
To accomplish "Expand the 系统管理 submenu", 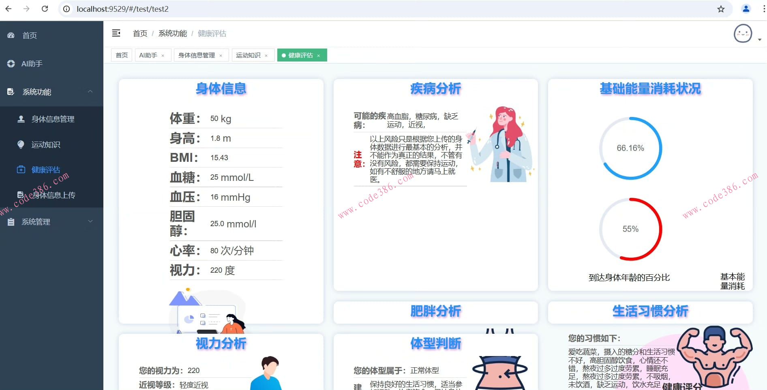I will pyautogui.click(x=90, y=221).
